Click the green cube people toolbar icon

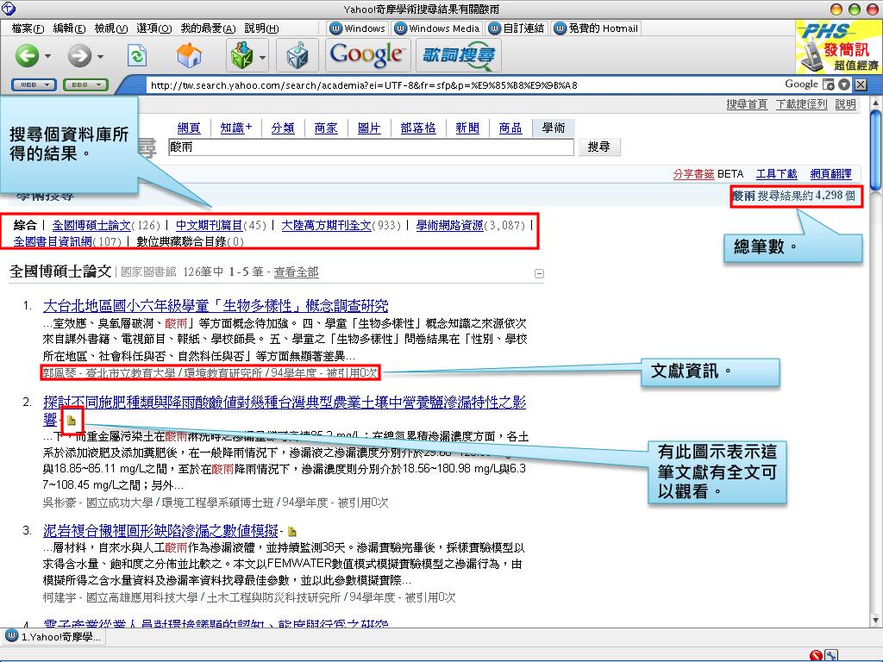point(242,55)
